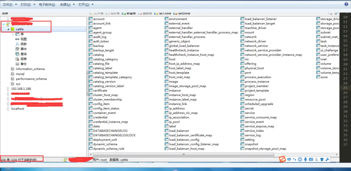
Task: Click the DATABASECHANGELOG table icon
Action: click(x=91, y=131)
